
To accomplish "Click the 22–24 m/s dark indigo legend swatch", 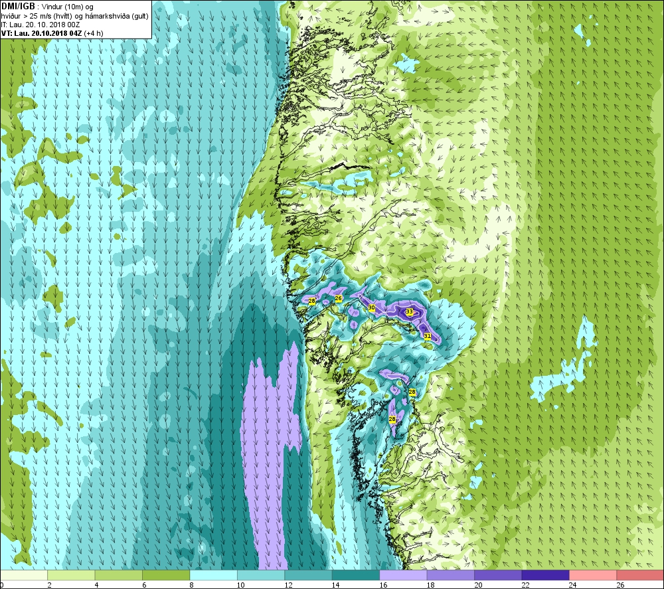I will pos(545,574).
